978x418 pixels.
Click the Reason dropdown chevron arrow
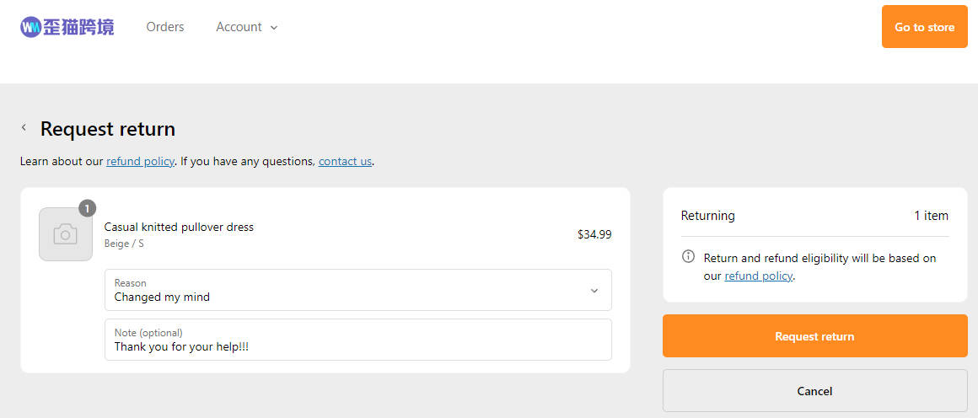click(594, 291)
